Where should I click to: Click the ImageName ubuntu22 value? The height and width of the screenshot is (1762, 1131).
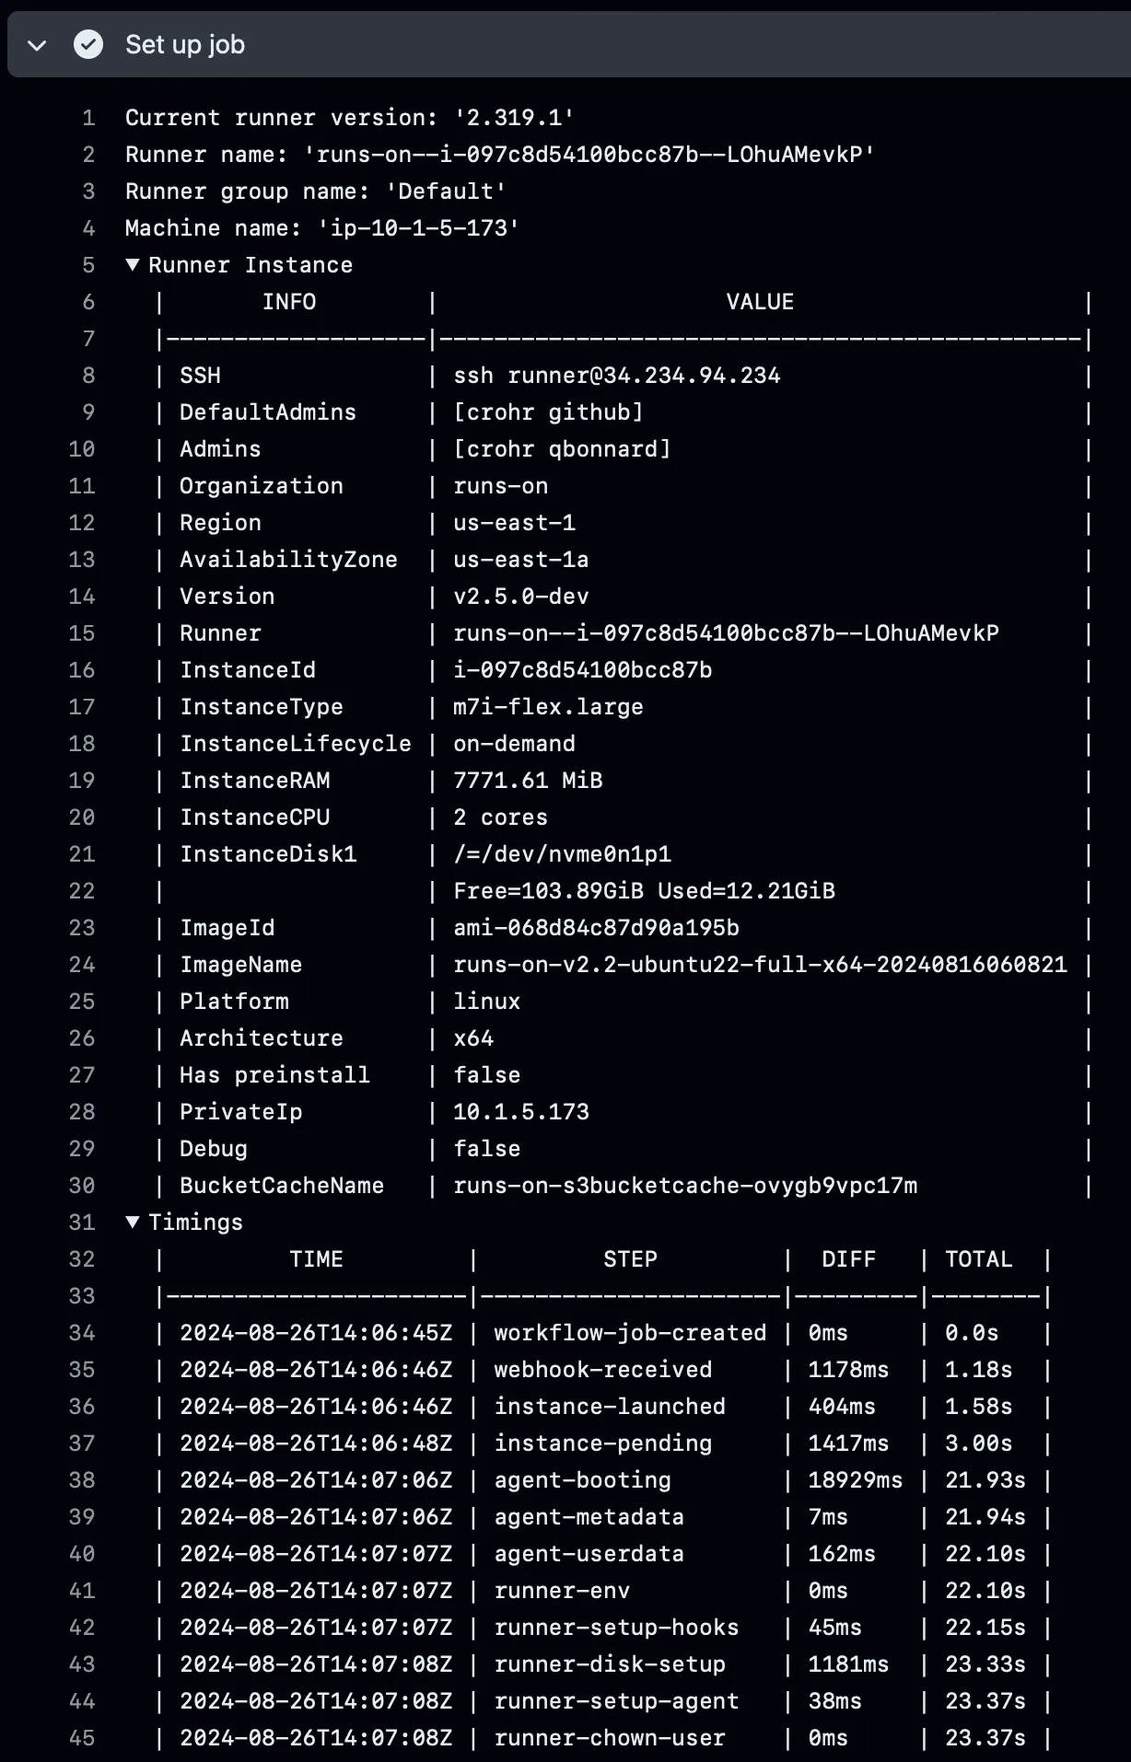click(x=760, y=965)
